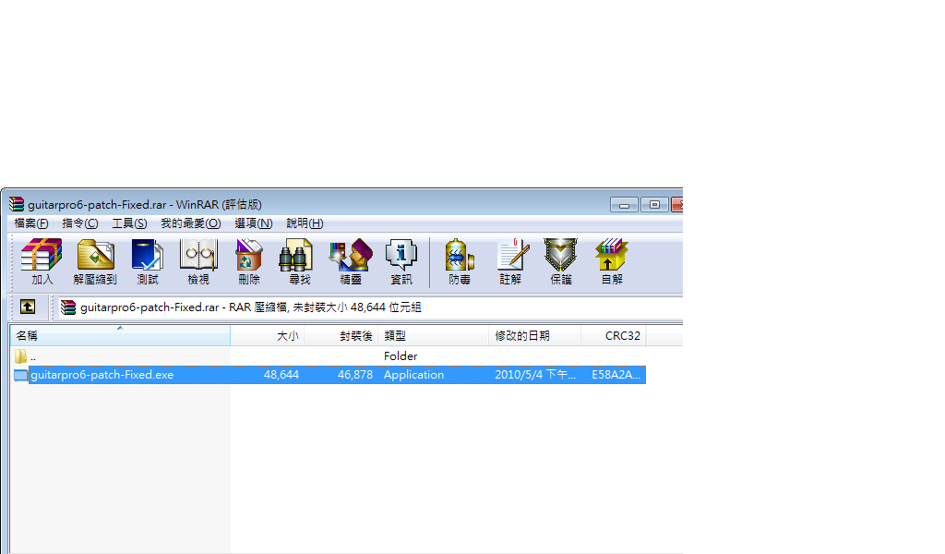Open the 我的最愛(O) menu
945x554 pixels.
coord(190,223)
